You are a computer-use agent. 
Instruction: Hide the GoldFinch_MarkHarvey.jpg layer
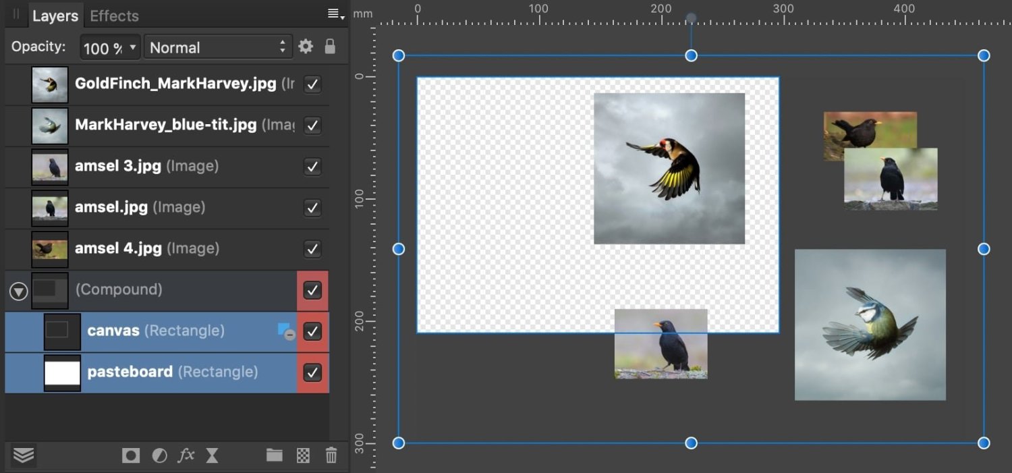point(312,84)
